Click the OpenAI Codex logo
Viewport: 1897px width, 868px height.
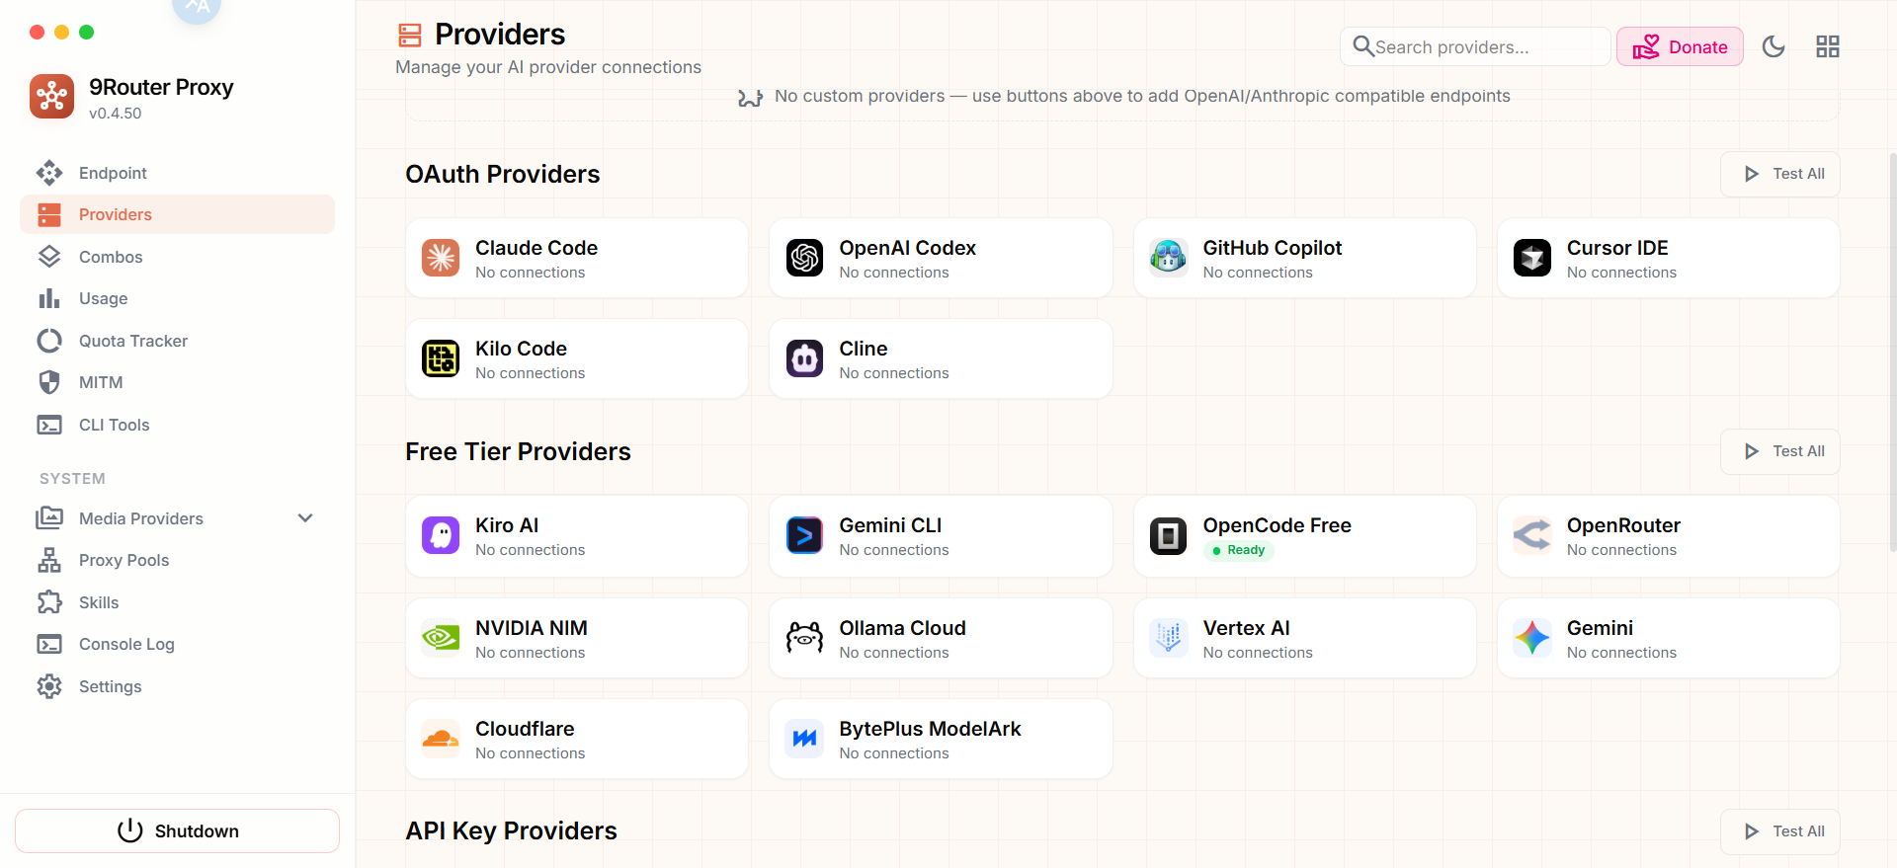point(804,258)
